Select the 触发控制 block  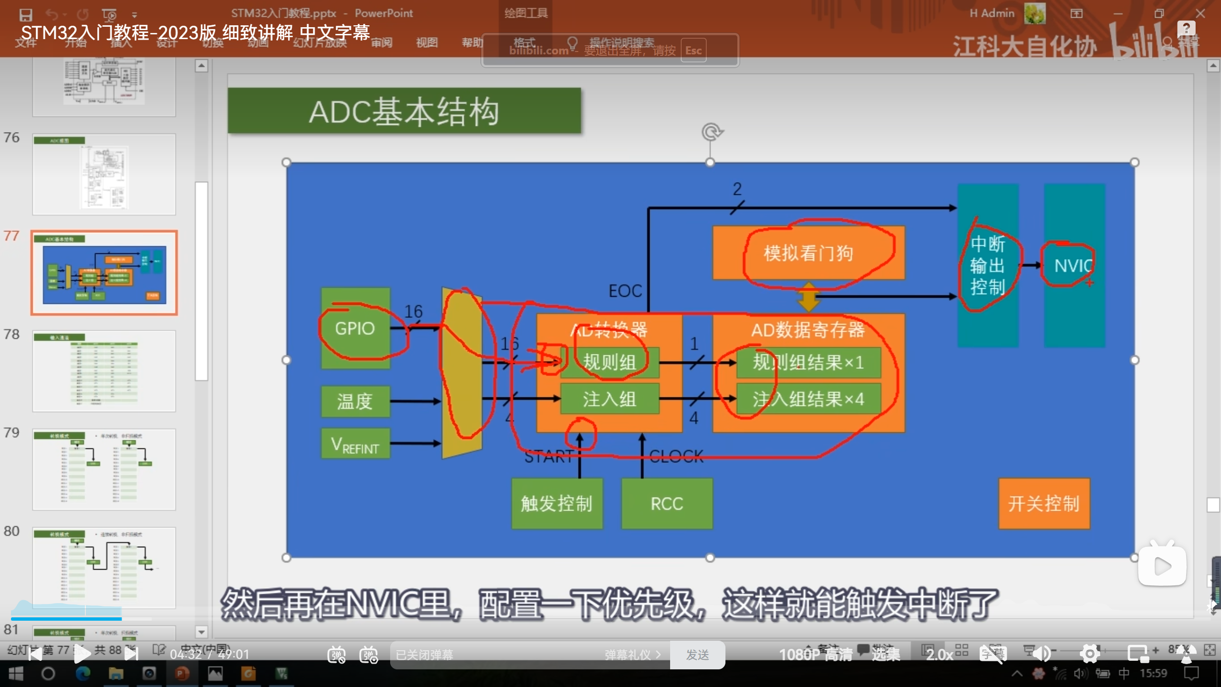[x=557, y=503]
